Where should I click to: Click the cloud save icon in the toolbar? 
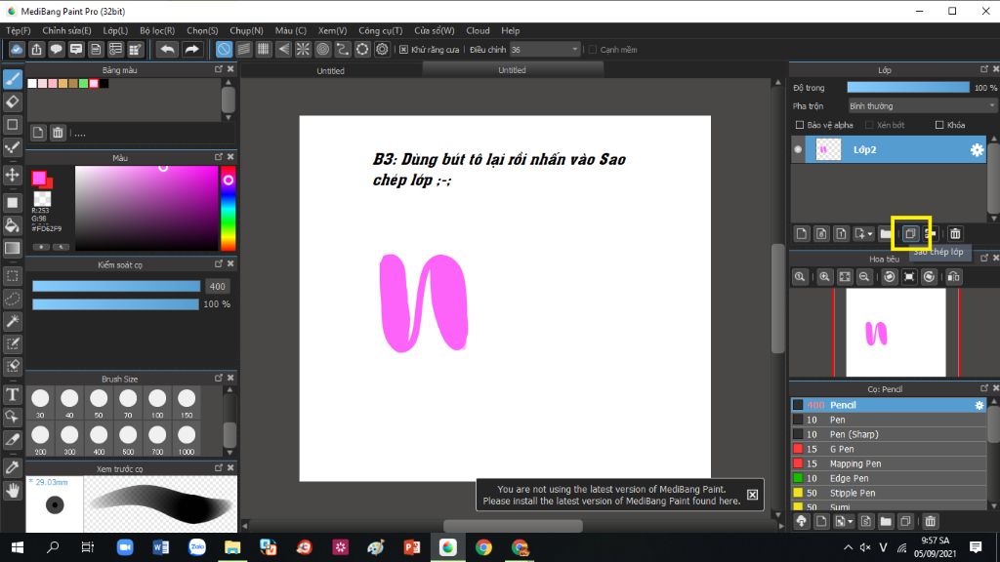tap(17, 49)
